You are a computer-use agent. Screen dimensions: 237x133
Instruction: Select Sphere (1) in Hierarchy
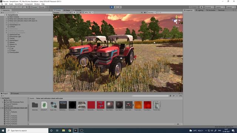point(13,44)
